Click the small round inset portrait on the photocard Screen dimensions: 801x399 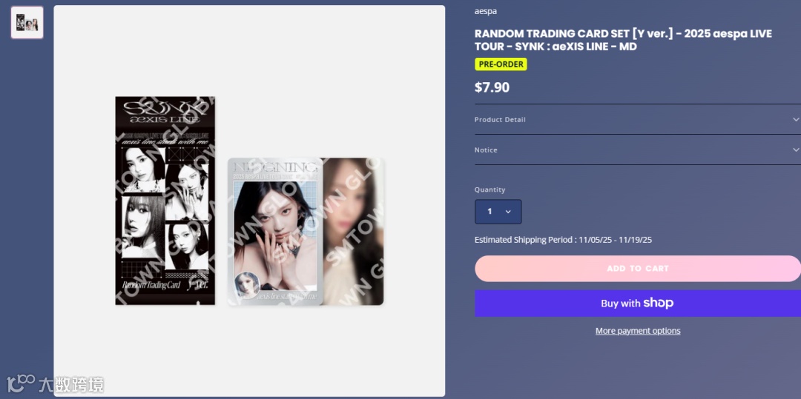tap(247, 285)
